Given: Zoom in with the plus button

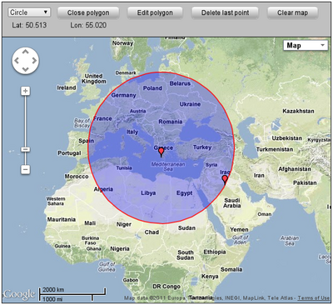Looking at the screenshot, I should (26, 91).
